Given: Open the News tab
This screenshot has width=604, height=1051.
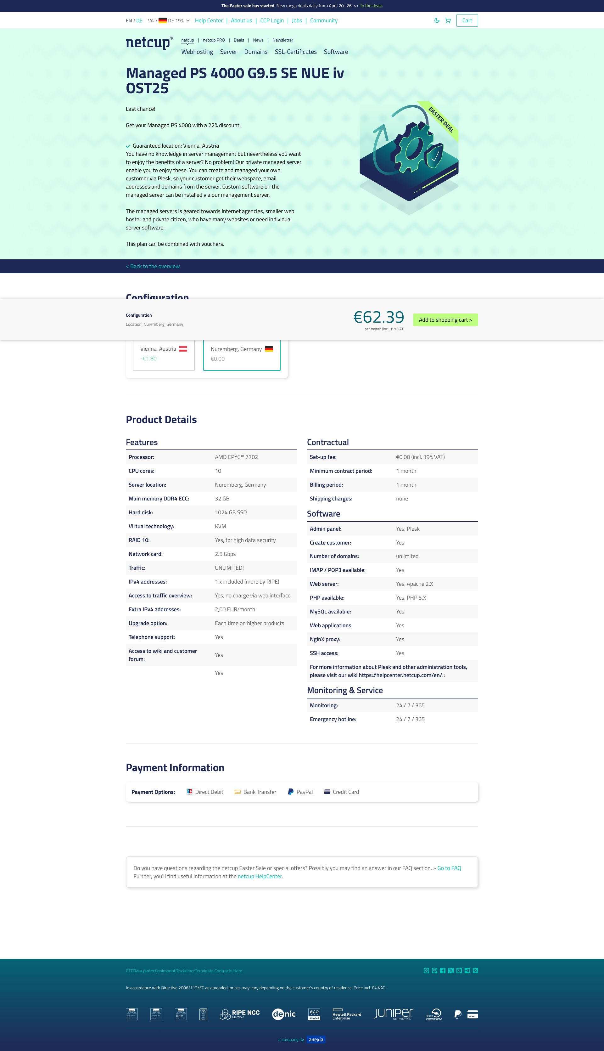Looking at the screenshot, I should click(x=259, y=40).
